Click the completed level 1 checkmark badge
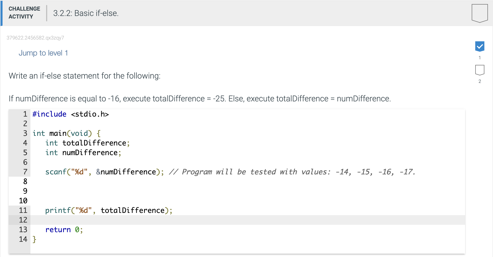Image resolution: width=493 pixels, height=257 pixels. [480, 46]
